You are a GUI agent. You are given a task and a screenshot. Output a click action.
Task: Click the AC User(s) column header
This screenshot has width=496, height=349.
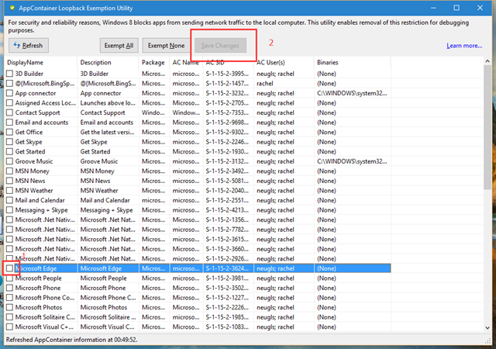tap(284, 62)
